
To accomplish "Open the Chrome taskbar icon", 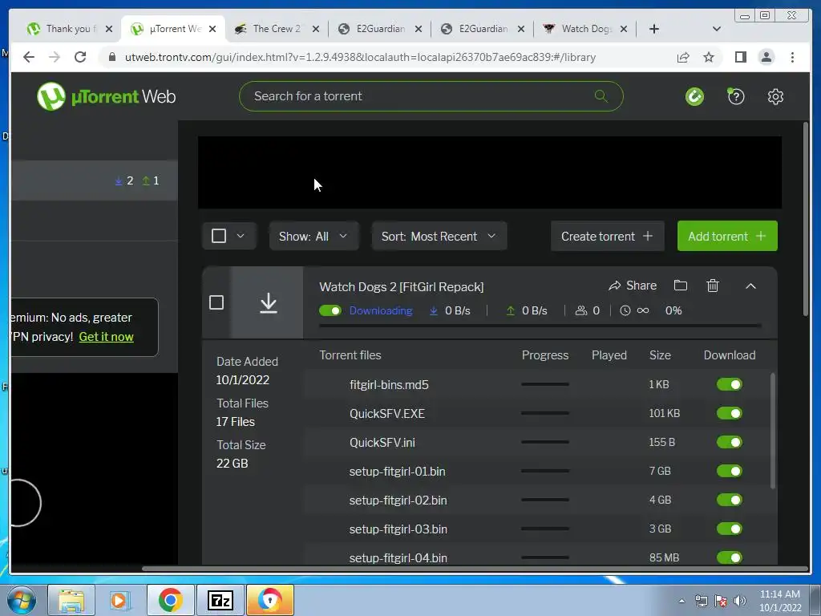I will pyautogui.click(x=170, y=600).
